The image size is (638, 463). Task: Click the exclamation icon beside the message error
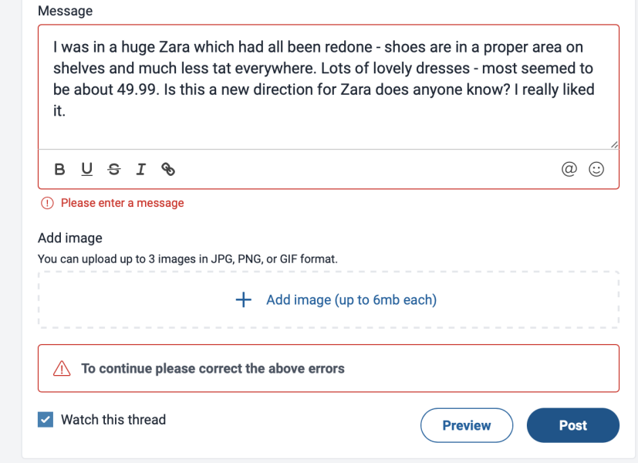tap(48, 202)
